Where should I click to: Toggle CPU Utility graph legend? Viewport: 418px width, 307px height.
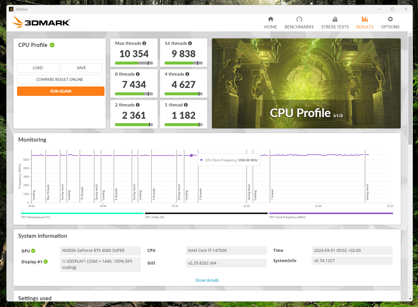[206, 216]
